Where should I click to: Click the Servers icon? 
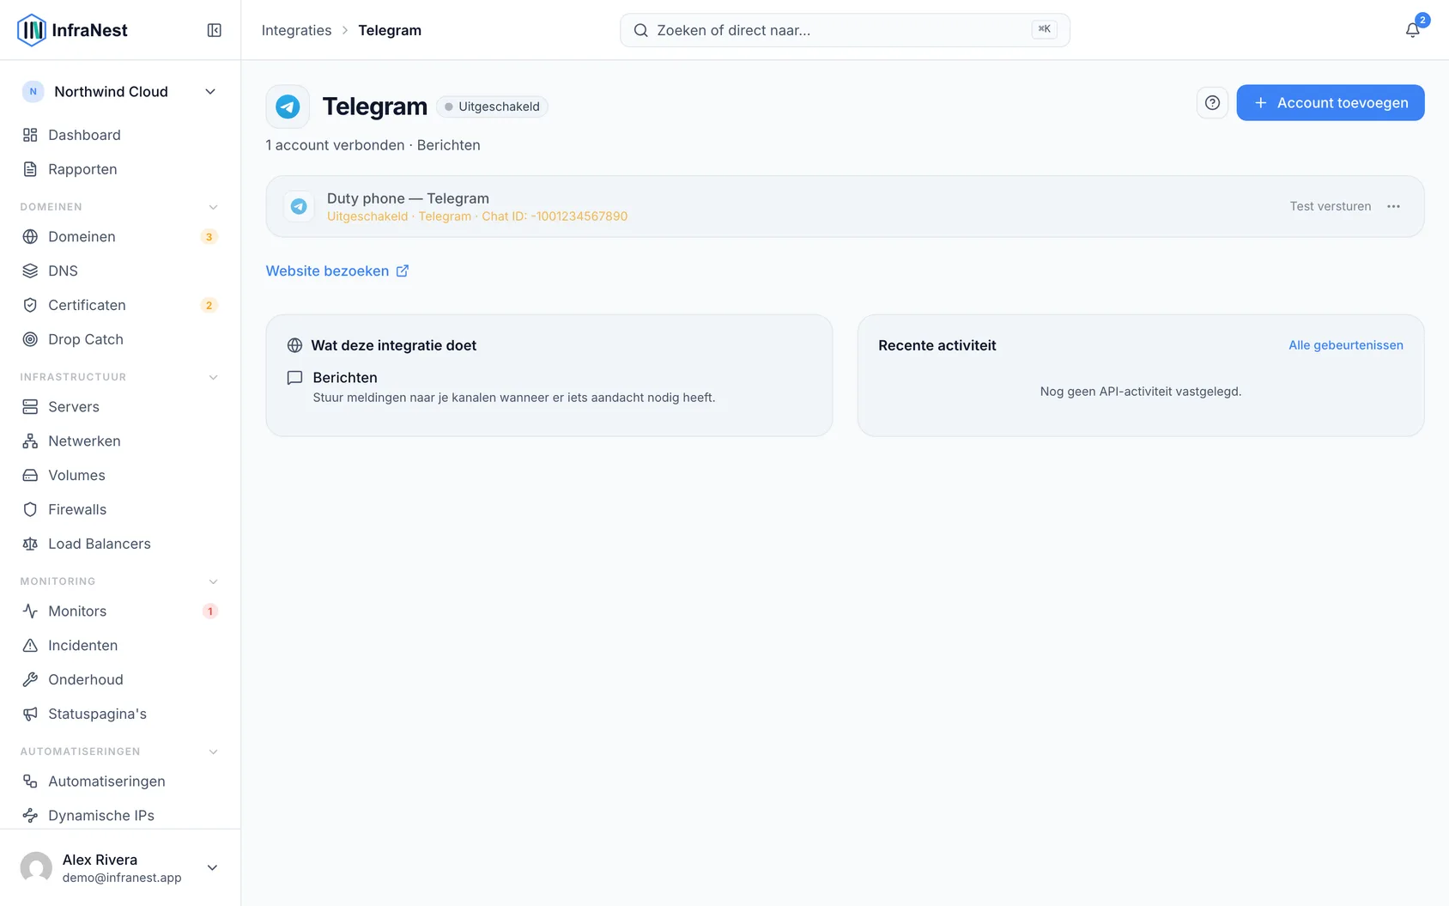tap(30, 406)
